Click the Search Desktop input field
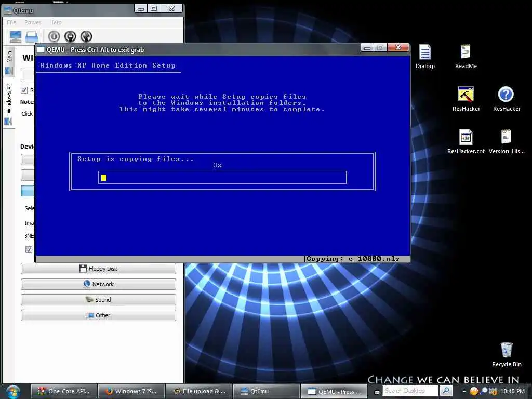Image resolution: width=532 pixels, height=399 pixels. [x=410, y=391]
